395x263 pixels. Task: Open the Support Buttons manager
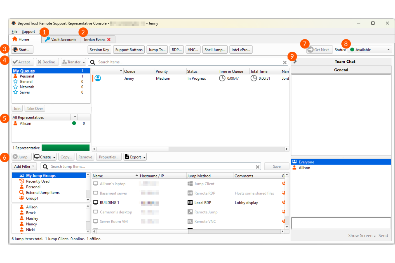[x=129, y=50]
